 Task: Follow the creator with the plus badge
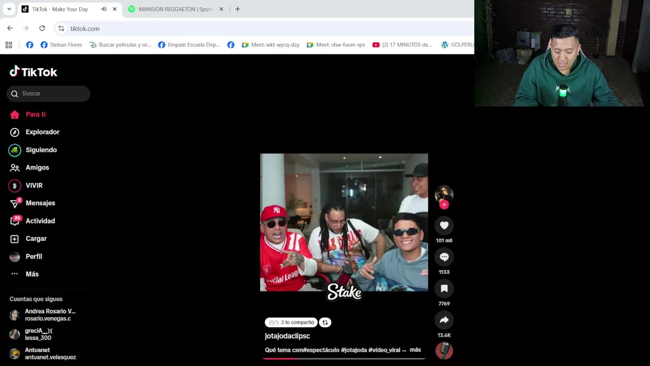click(x=444, y=205)
